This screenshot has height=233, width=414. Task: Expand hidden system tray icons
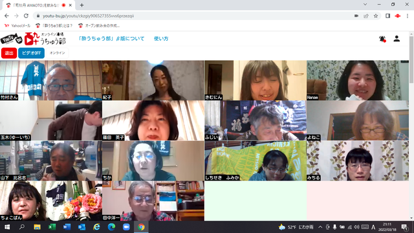pos(320,227)
